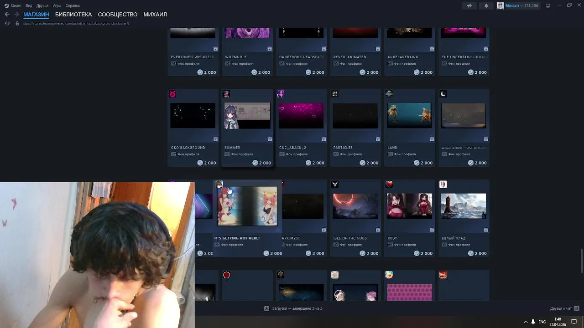Switch to Big Picture mode icon
584x328 pixels.
(x=548, y=5)
